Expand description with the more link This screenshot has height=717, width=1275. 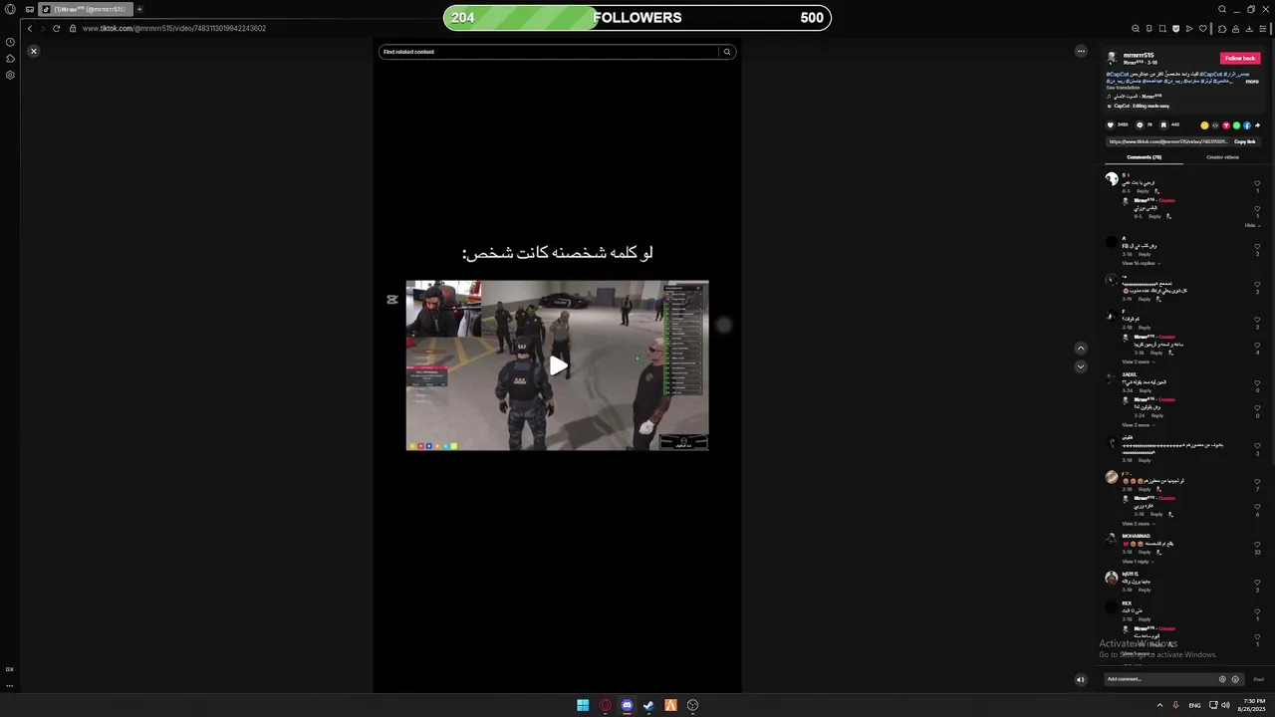1252,82
